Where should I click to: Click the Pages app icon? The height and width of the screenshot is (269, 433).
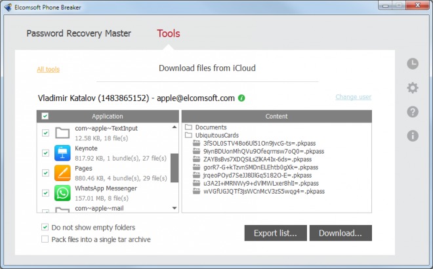pyautogui.click(x=62, y=173)
